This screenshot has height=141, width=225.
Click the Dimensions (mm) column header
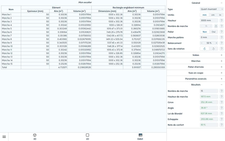[x=107, y=11]
